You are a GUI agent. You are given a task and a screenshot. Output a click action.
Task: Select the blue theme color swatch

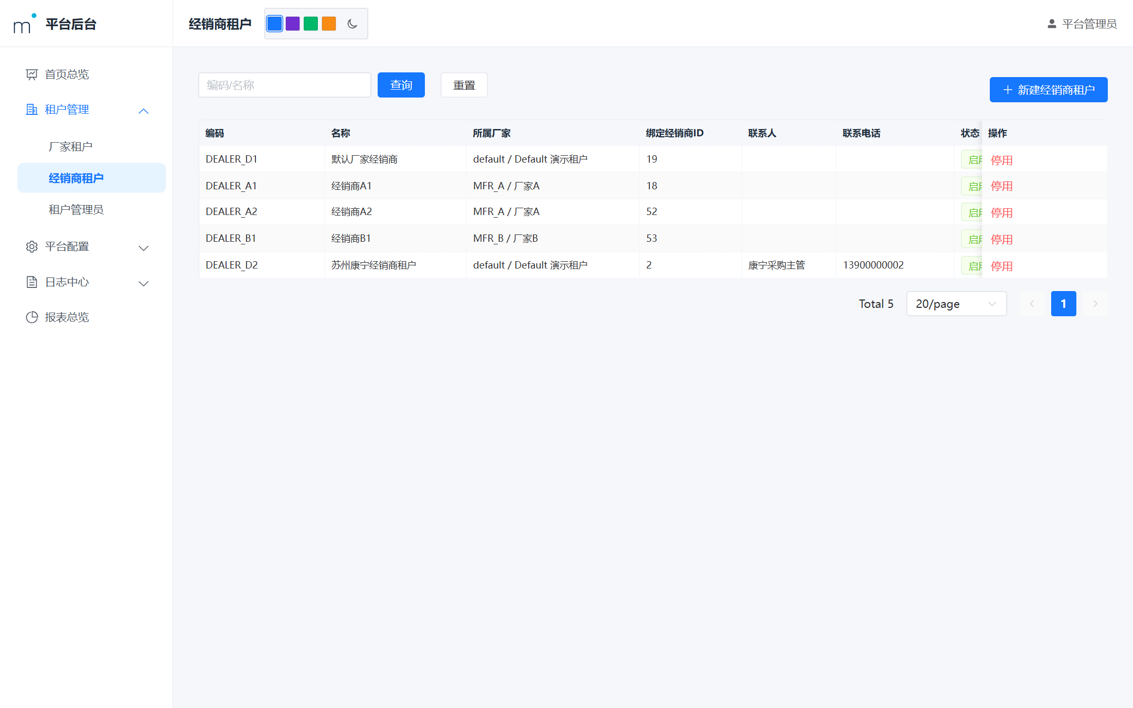(x=275, y=24)
